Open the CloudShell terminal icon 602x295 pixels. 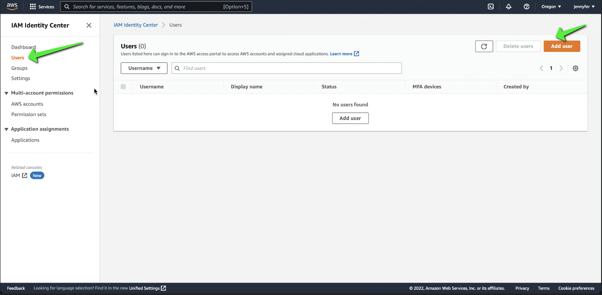[491, 7]
